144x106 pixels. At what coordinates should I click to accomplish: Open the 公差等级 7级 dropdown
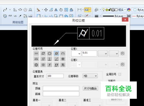click(90, 76)
